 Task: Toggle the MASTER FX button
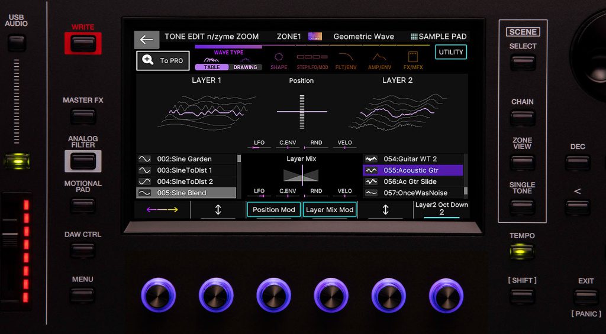tap(83, 116)
